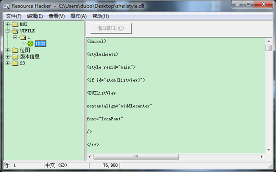This screenshot has width=276, height=172.
Task: Select the UIFILE tree label
Action: (x=27, y=31)
